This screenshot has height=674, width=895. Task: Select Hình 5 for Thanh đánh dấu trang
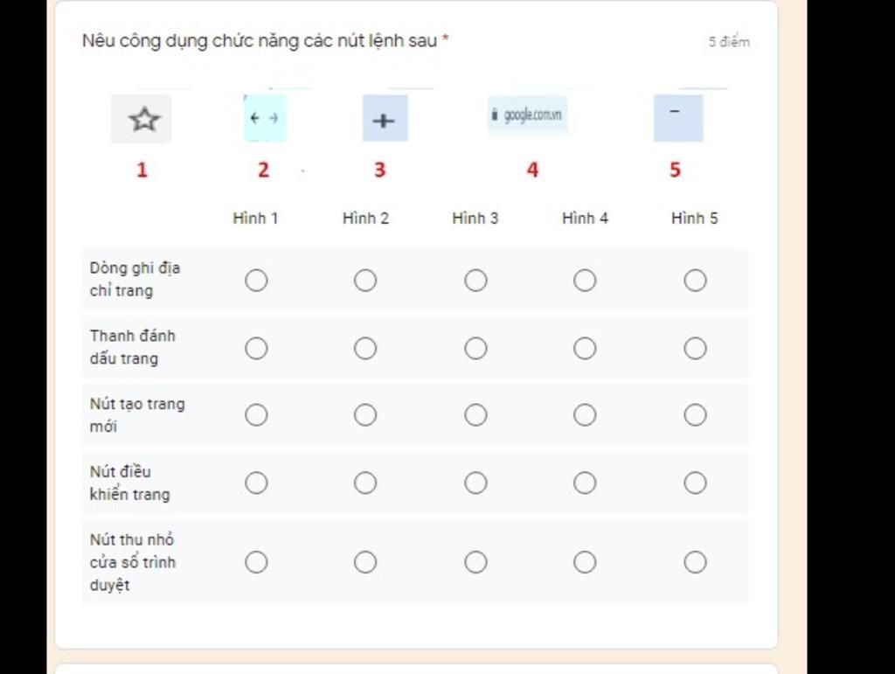pyautogui.click(x=695, y=348)
